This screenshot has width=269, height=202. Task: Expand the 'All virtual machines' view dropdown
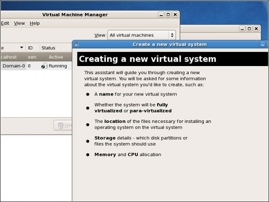(x=142, y=35)
